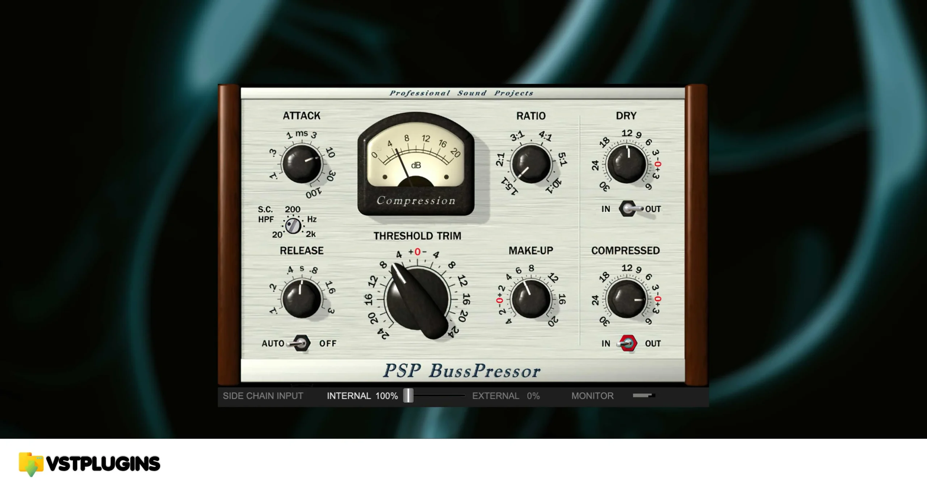Click the VSTPLUGINS wordmark text
This screenshot has width=927, height=491.
click(x=103, y=464)
